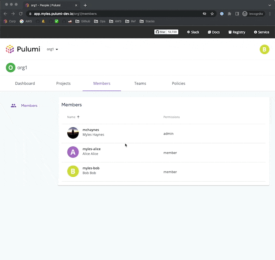Screen dimensions: 275x260
Task: Open the org1 organization switcher dropdown
Action: tap(52, 49)
